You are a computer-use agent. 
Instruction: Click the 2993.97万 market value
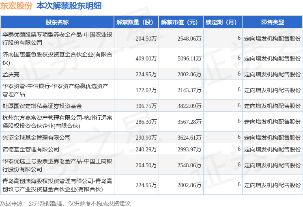(x=189, y=149)
